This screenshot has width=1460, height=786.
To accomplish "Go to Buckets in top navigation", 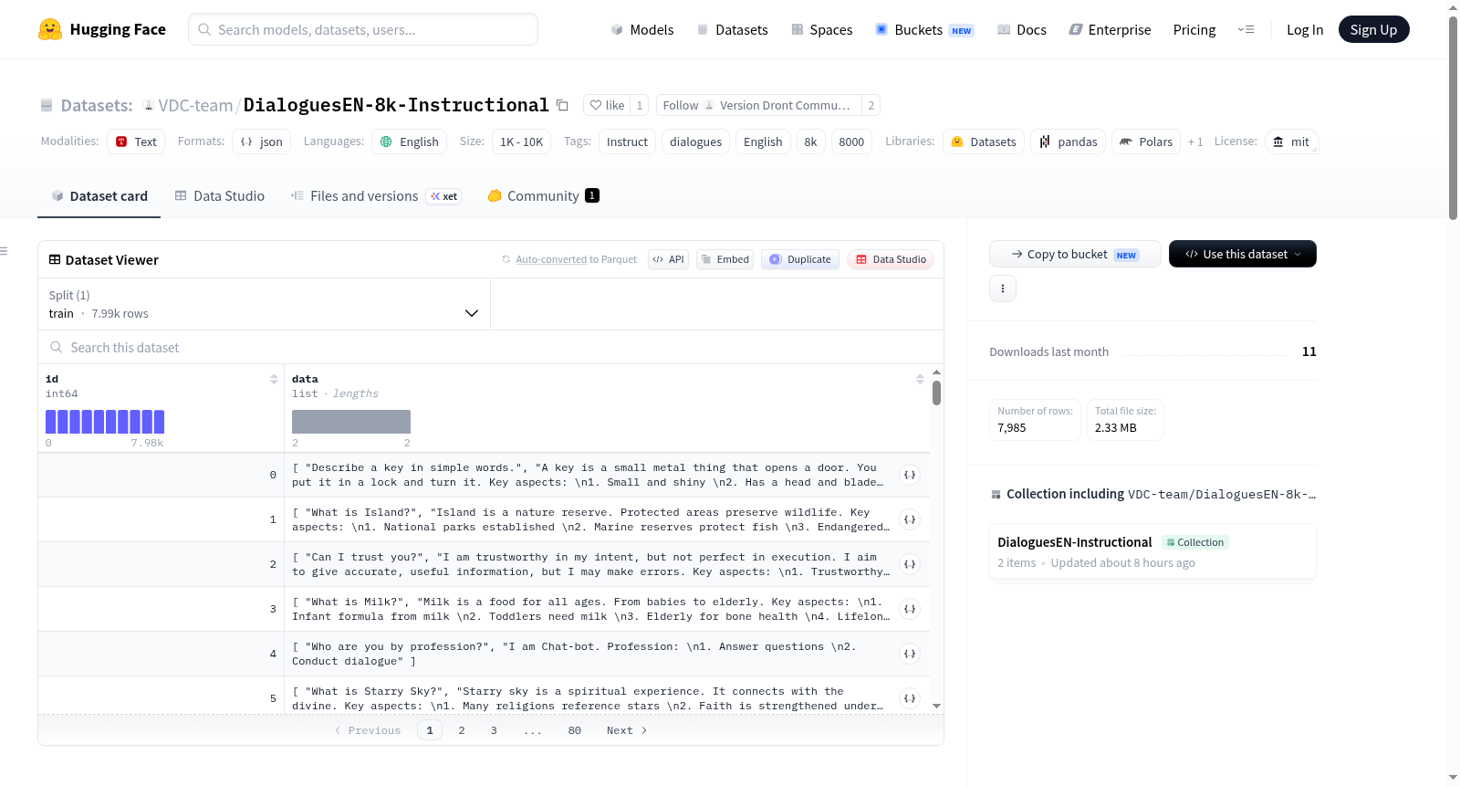I will [x=924, y=29].
